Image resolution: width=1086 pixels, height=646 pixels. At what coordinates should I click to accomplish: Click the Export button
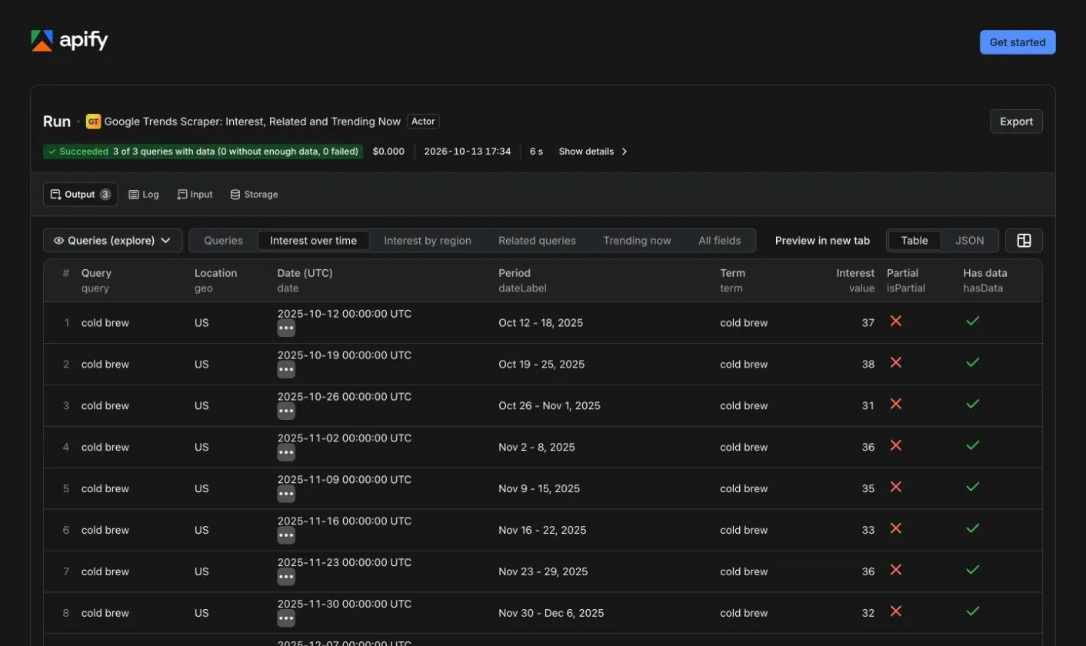(1016, 122)
